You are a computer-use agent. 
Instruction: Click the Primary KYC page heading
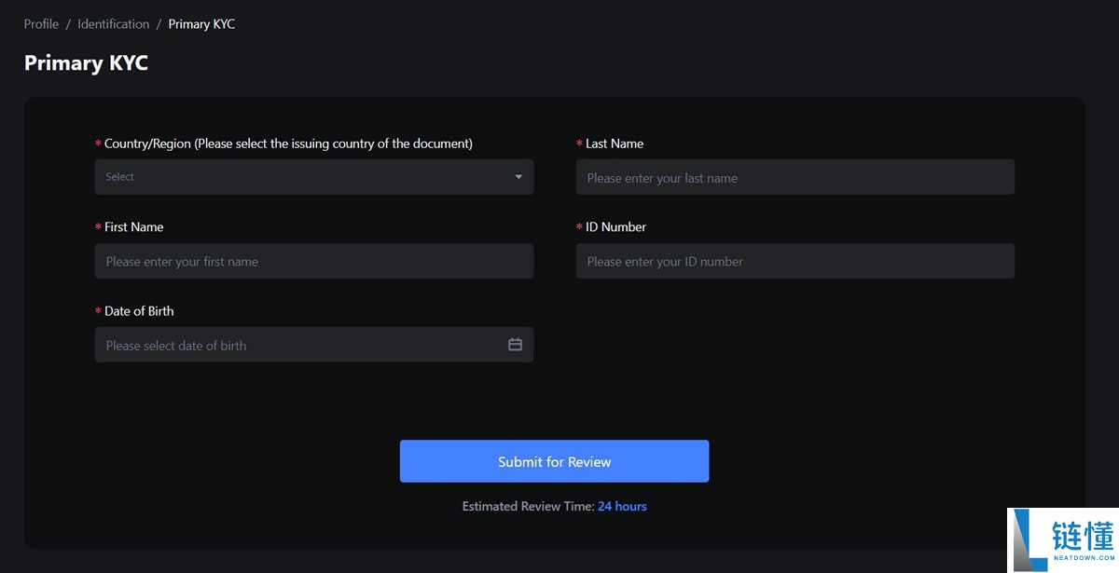coord(86,63)
